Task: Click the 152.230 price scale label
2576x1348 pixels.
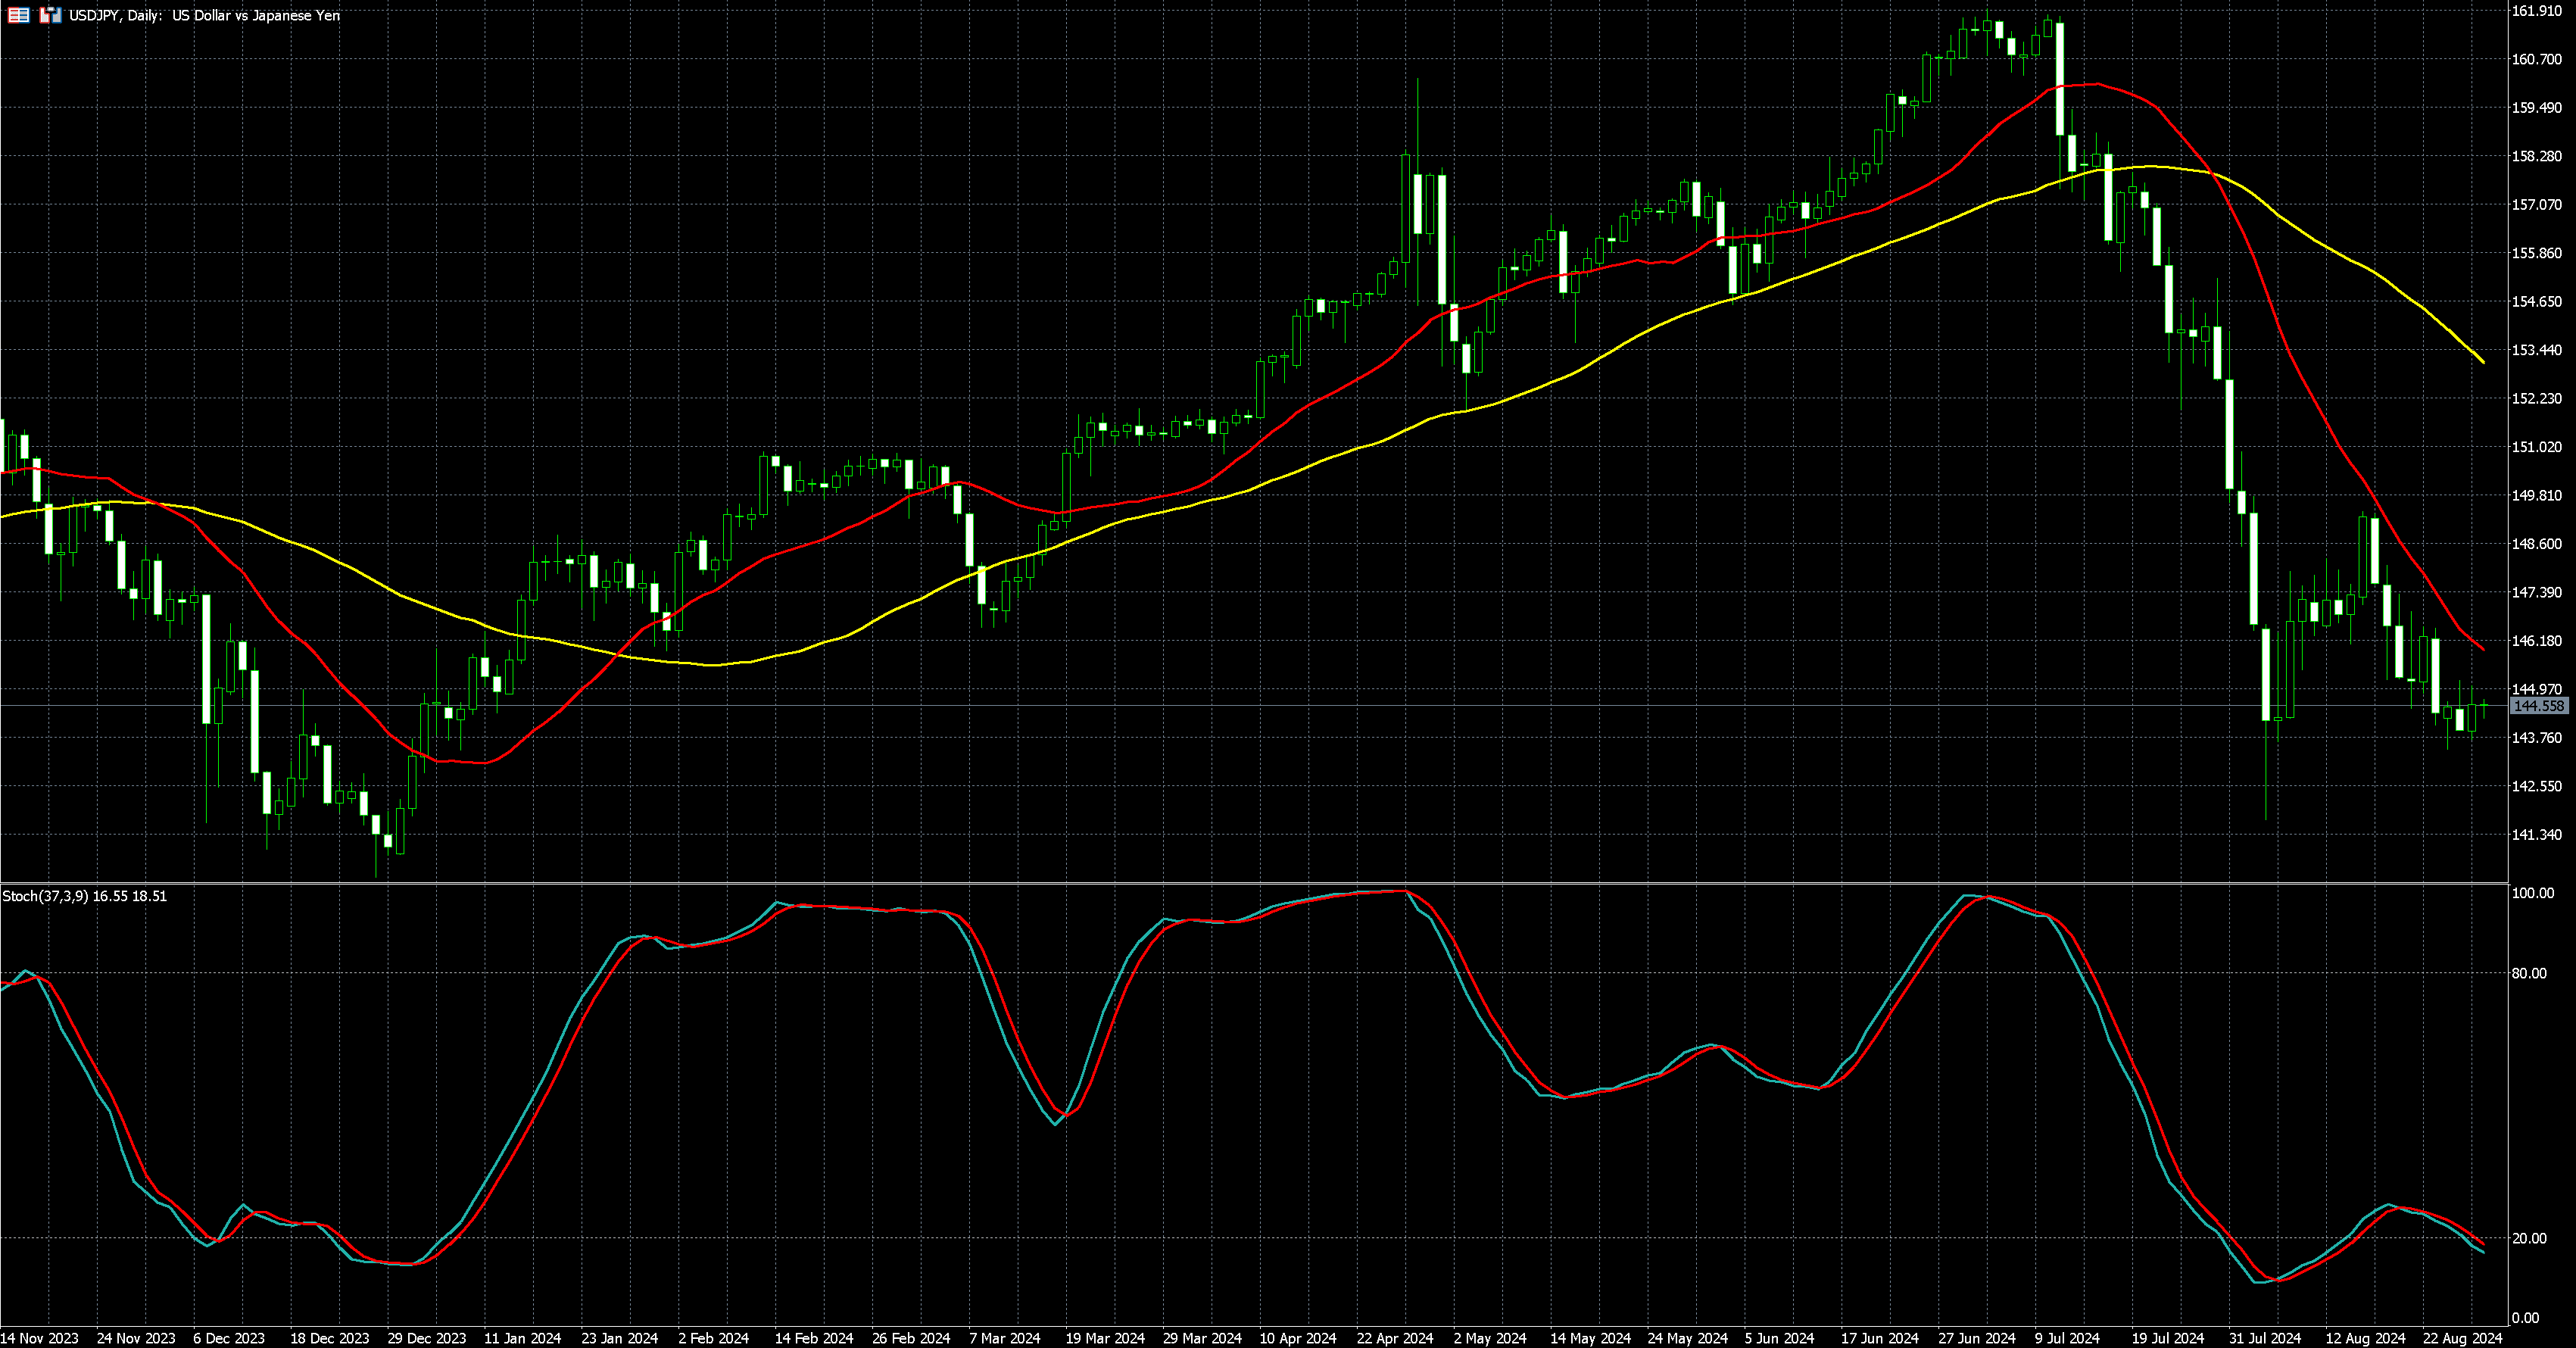Action: click(x=2536, y=399)
